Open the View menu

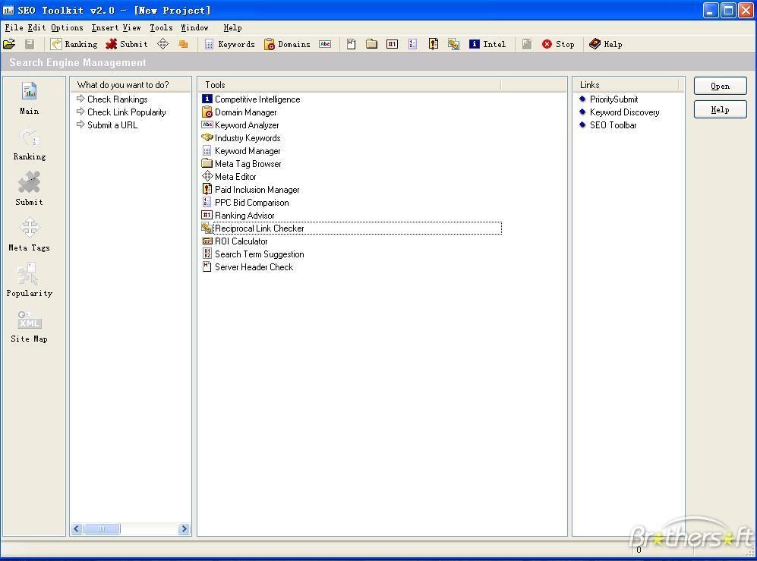click(132, 28)
